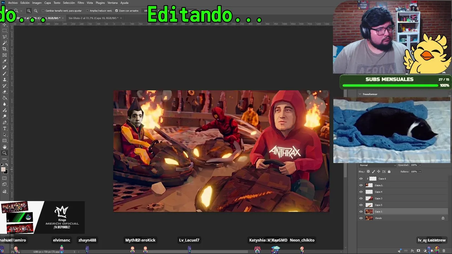Hide the Capa 3 layer

[x=361, y=198]
